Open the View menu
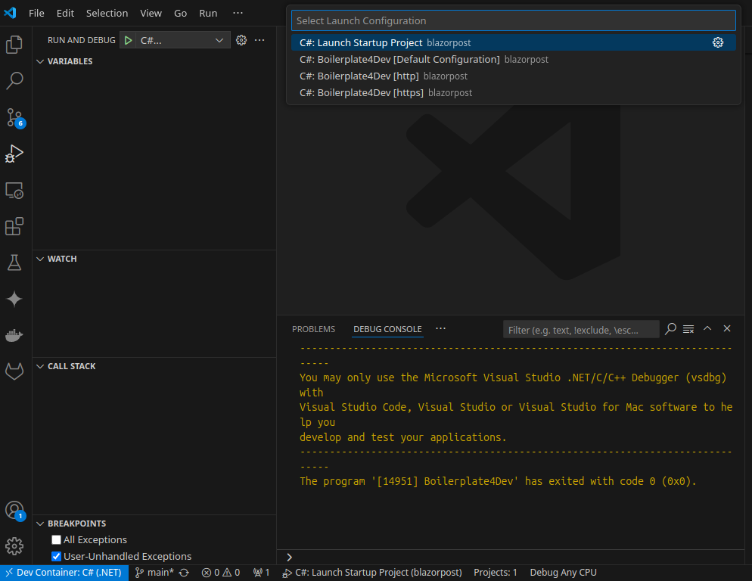Image resolution: width=752 pixels, height=581 pixels. 151,13
